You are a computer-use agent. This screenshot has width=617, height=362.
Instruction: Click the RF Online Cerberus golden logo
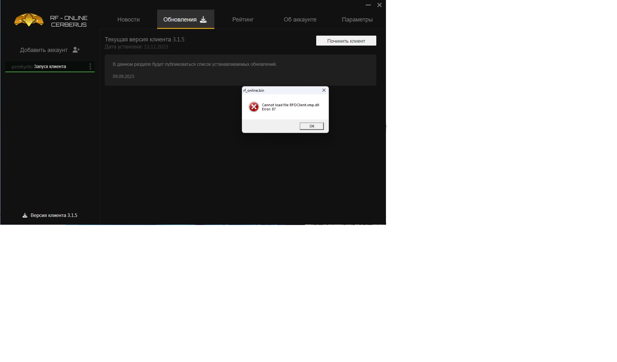click(29, 20)
